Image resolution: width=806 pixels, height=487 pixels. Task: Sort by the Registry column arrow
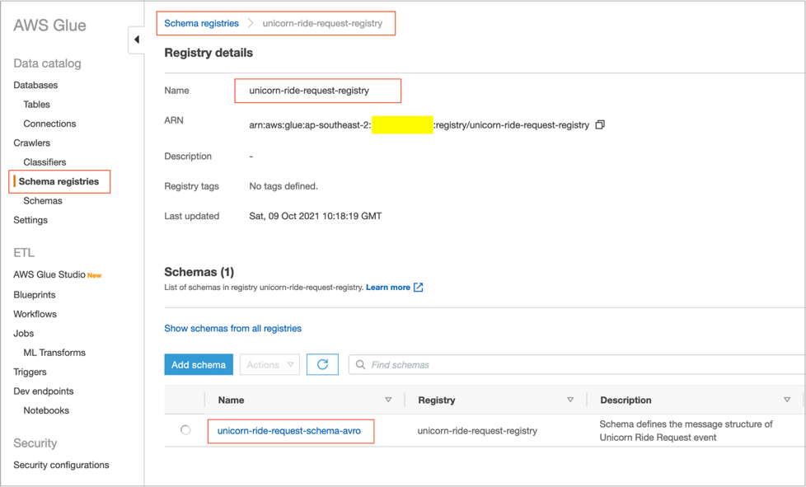[570, 400]
